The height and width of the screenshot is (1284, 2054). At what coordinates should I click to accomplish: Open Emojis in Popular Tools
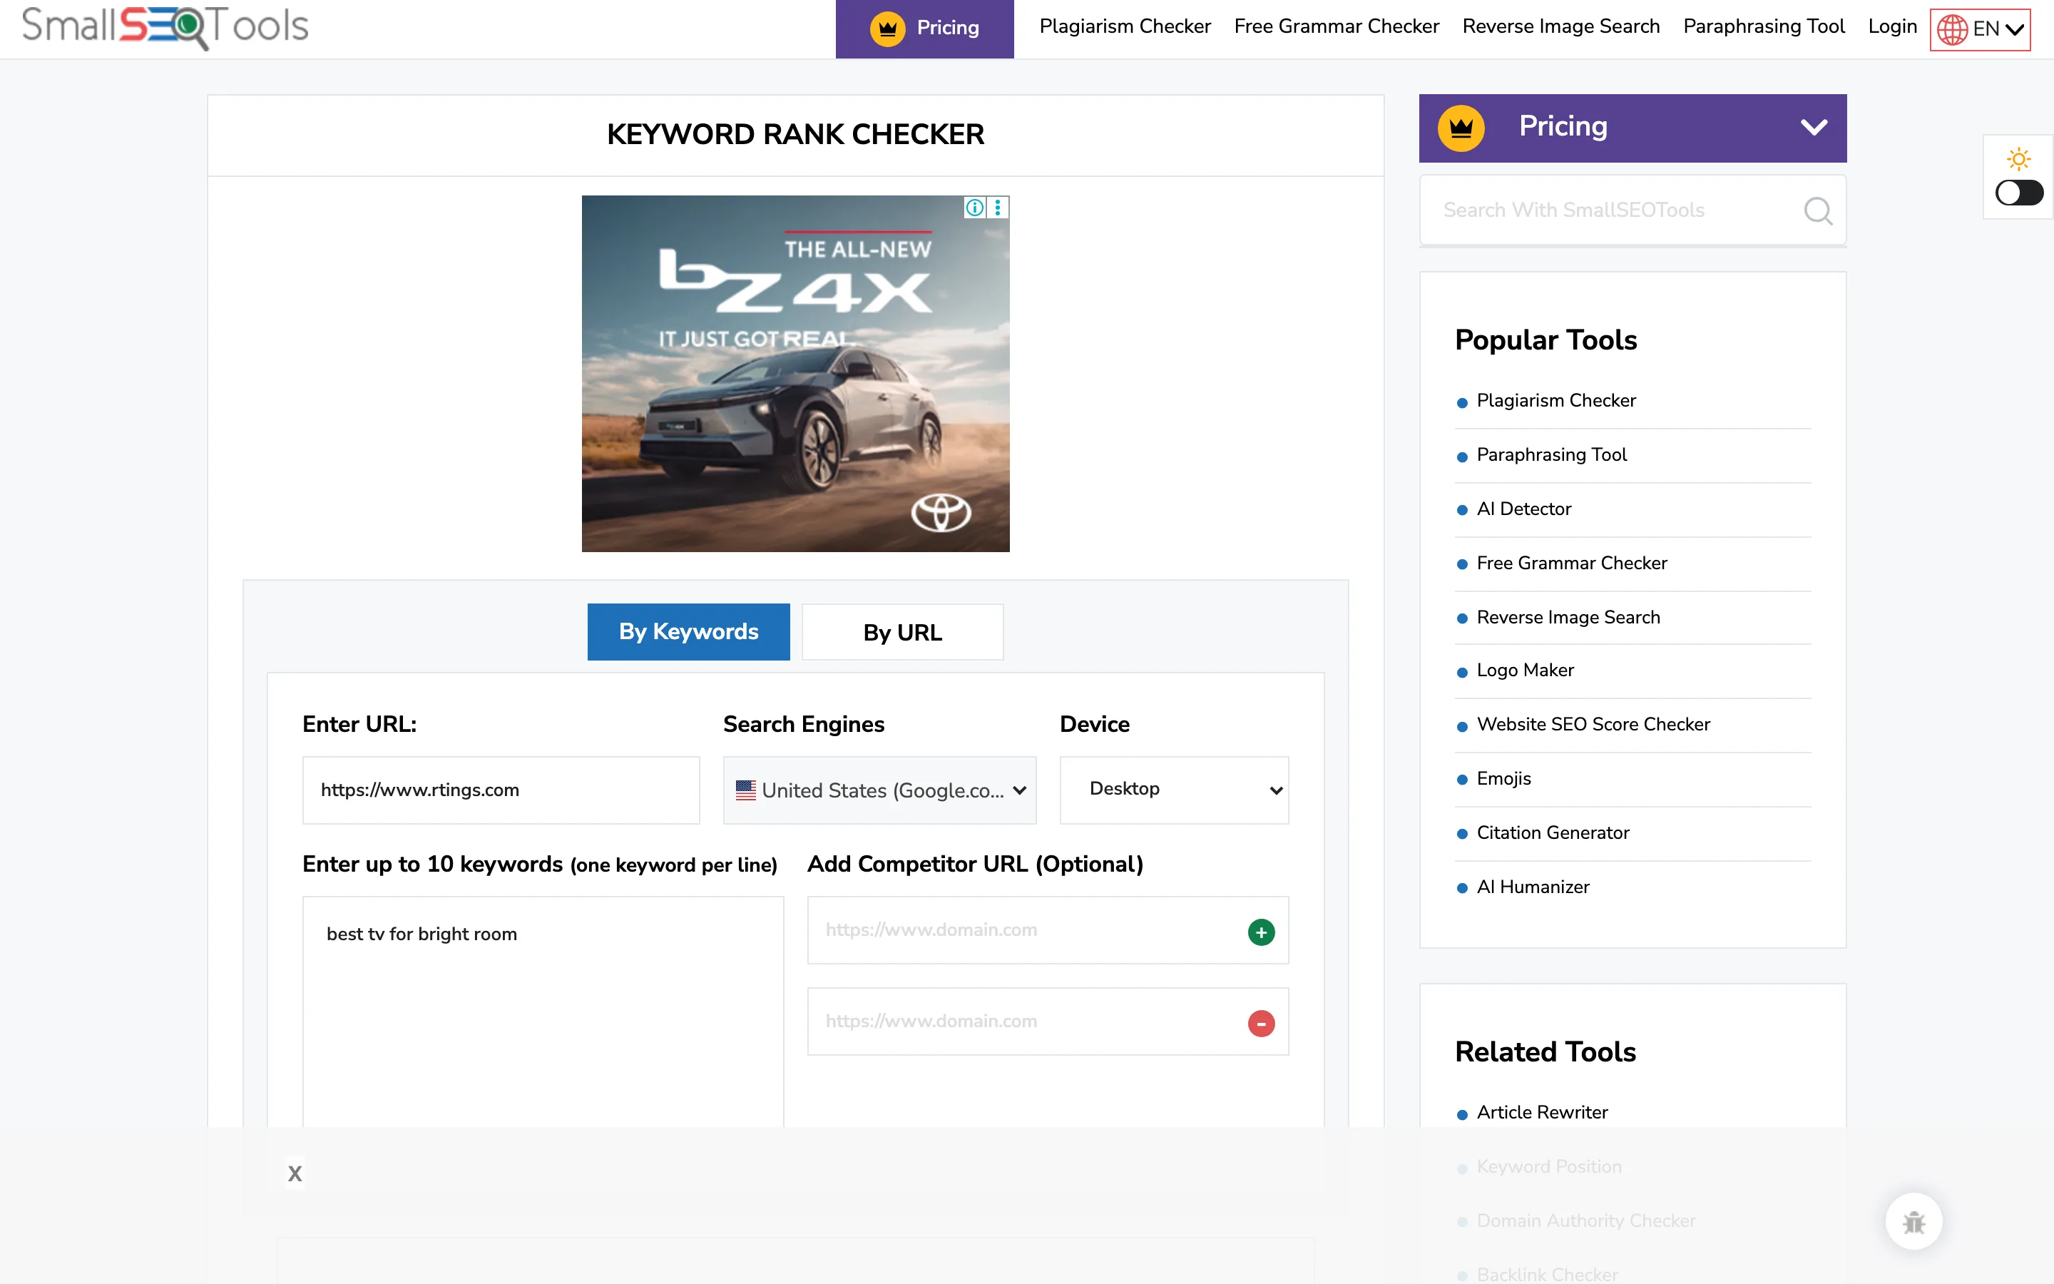point(1504,780)
